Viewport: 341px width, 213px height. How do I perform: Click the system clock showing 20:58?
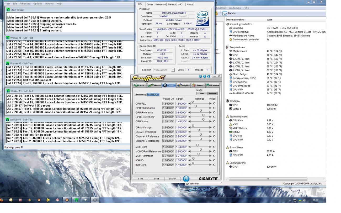click(315, 200)
